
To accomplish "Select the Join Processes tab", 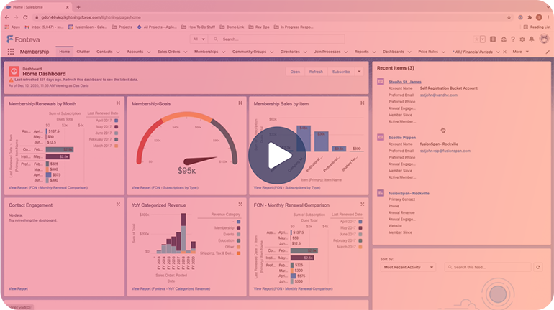I will coord(327,52).
